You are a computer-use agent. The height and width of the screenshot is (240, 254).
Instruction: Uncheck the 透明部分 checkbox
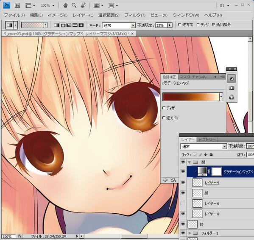point(214,25)
